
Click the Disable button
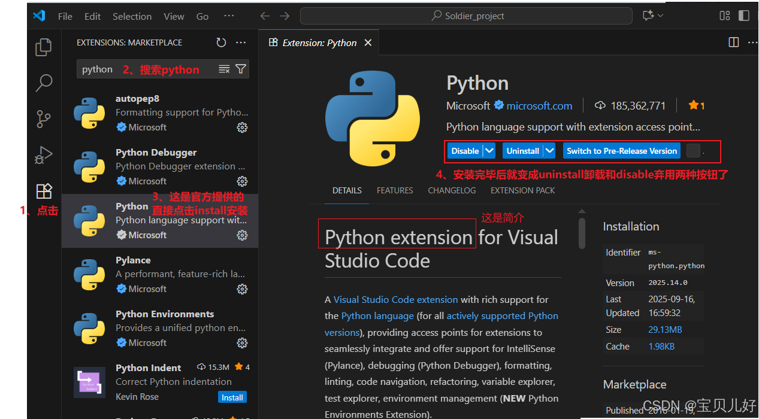pos(465,151)
